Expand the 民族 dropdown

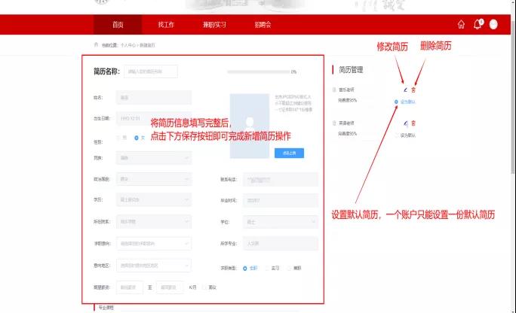(x=154, y=159)
